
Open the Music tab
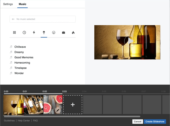click(22, 4)
